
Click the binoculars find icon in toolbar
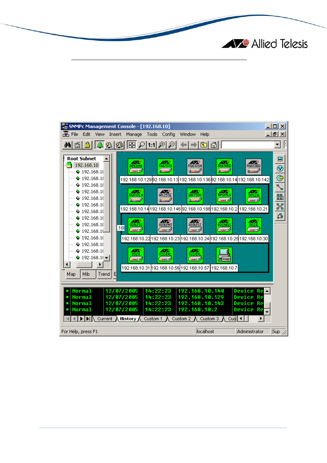[x=68, y=145]
